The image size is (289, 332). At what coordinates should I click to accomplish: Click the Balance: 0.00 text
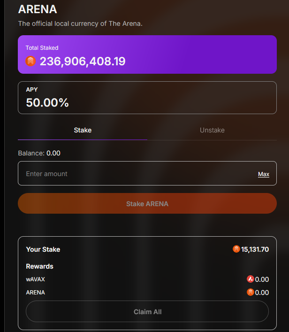39,153
